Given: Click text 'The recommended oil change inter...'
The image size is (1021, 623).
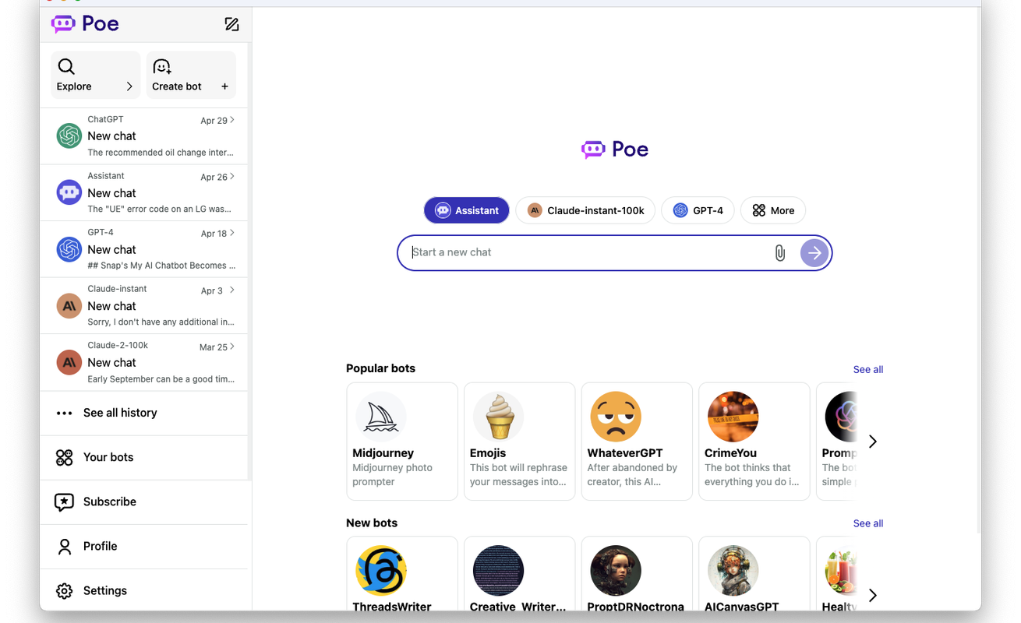Looking at the screenshot, I should [x=161, y=153].
